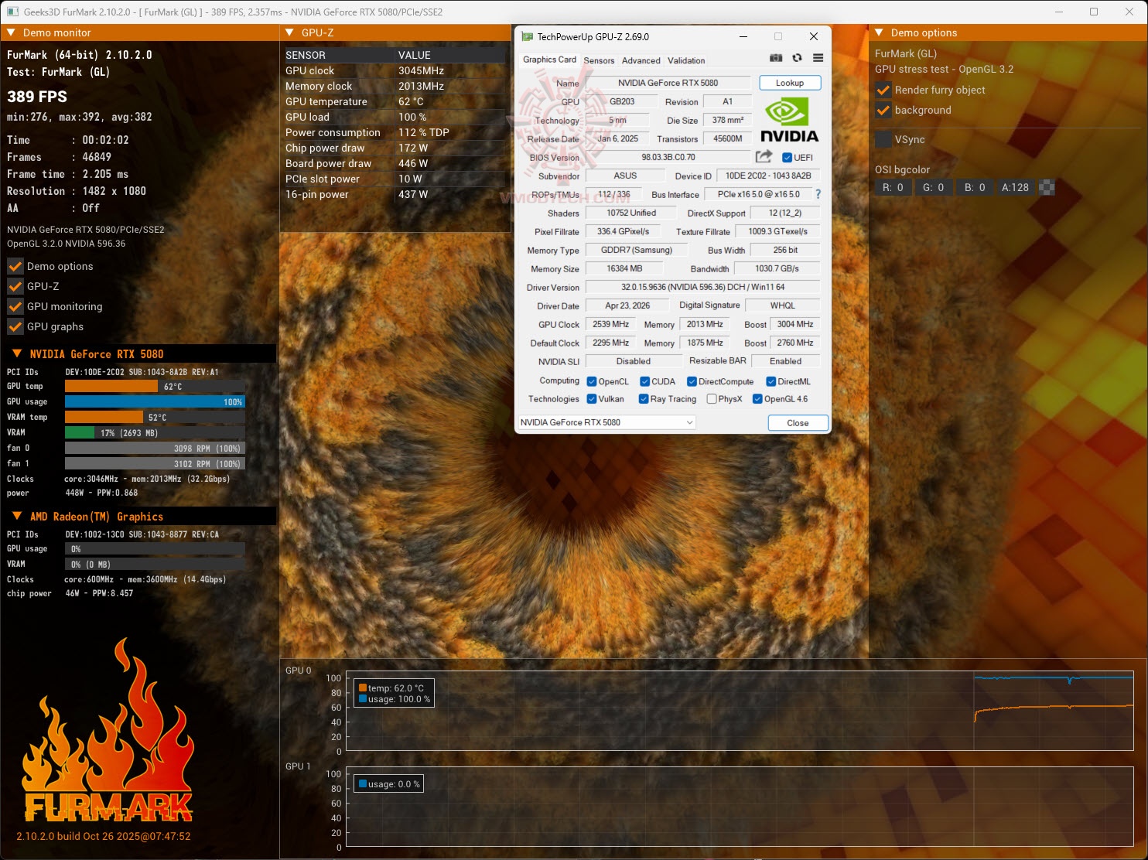1148x860 pixels.
Task: Click the GPU-Z title bar app icon
Action: point(528,36)
